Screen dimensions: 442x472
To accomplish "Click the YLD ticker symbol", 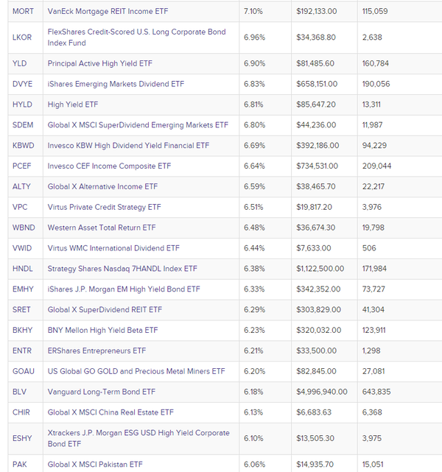I will [x=20, y=63].
